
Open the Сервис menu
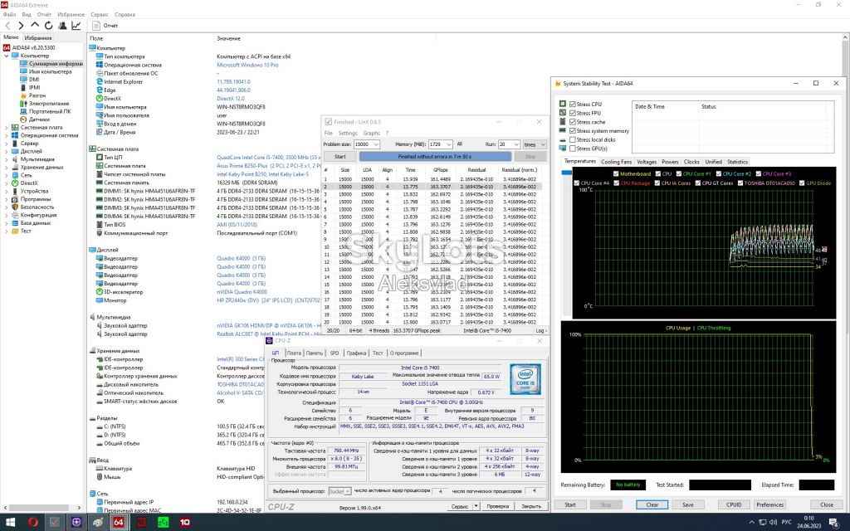tap(100, 15)
